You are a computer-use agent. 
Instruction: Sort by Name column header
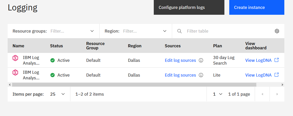18,46
